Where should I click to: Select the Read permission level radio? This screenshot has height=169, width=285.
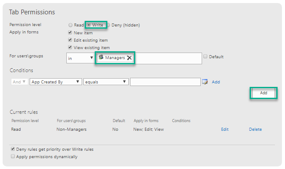click(70, 25)
